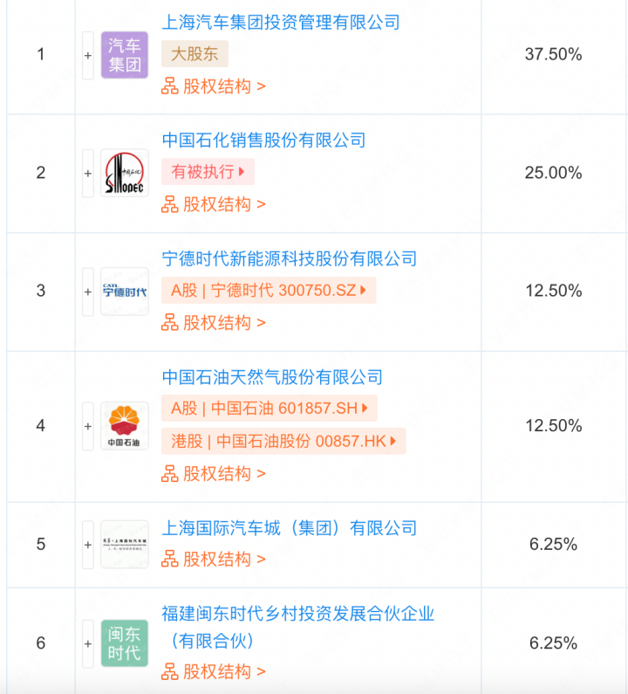The width and height of the screenshot is (628, 694).
Task: Click the 汽车集团 purple logo icon
Action: pyautogui.click(x=125, y=55)
